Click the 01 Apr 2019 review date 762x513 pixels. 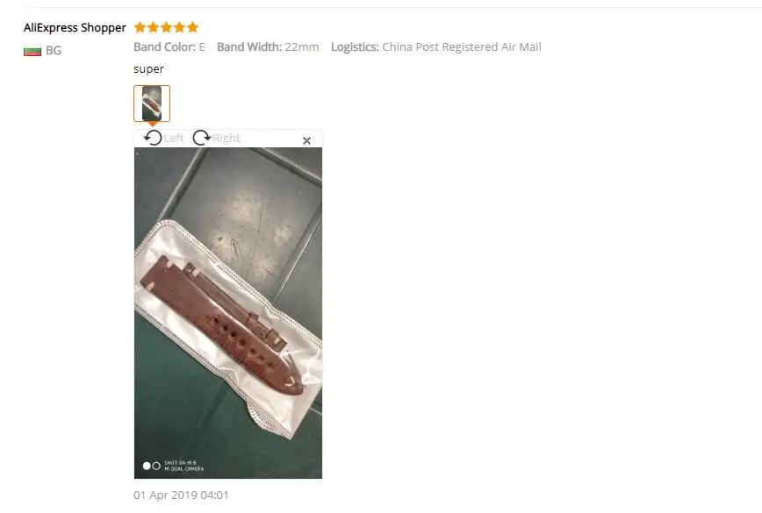pos(181,495)
